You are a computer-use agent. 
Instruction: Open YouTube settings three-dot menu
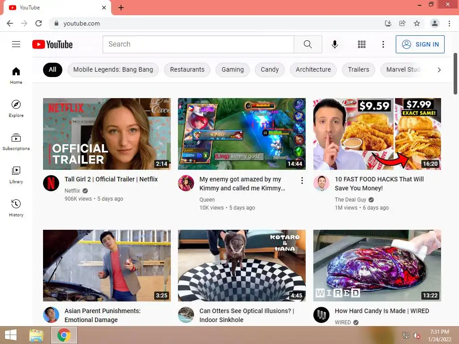(383, 44)
